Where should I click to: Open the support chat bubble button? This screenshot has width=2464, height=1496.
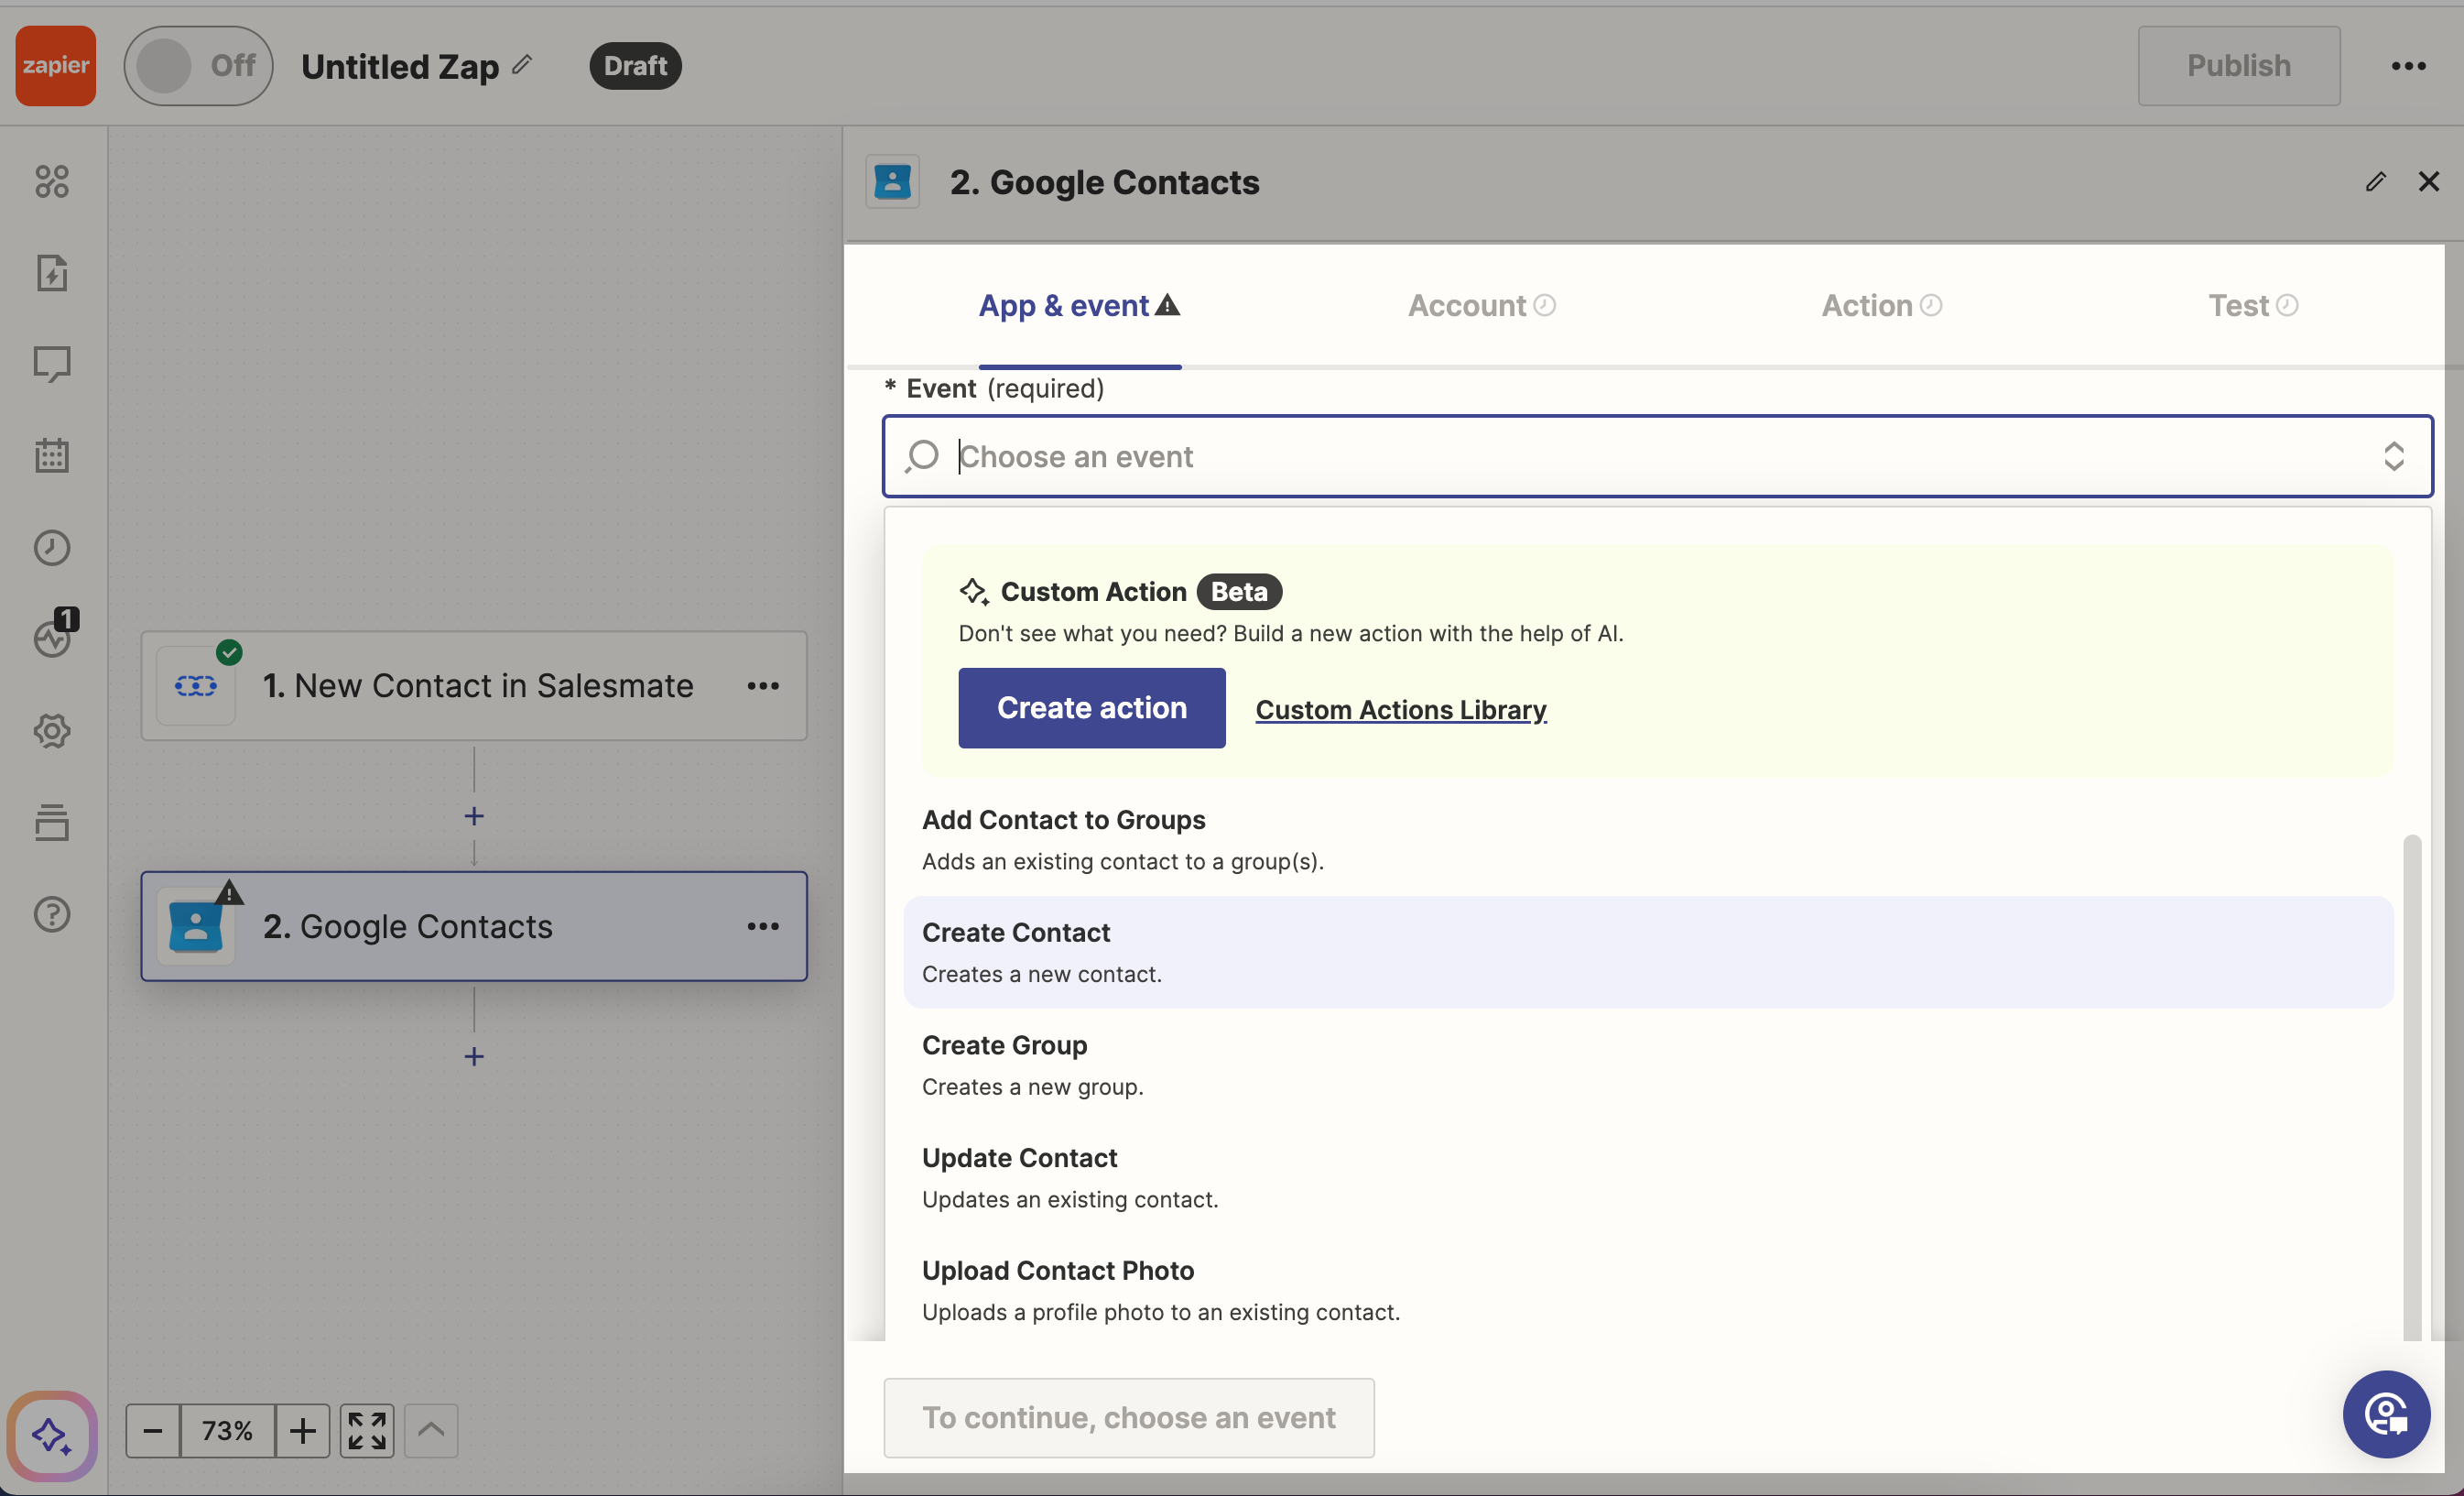coord(2386,1414)
